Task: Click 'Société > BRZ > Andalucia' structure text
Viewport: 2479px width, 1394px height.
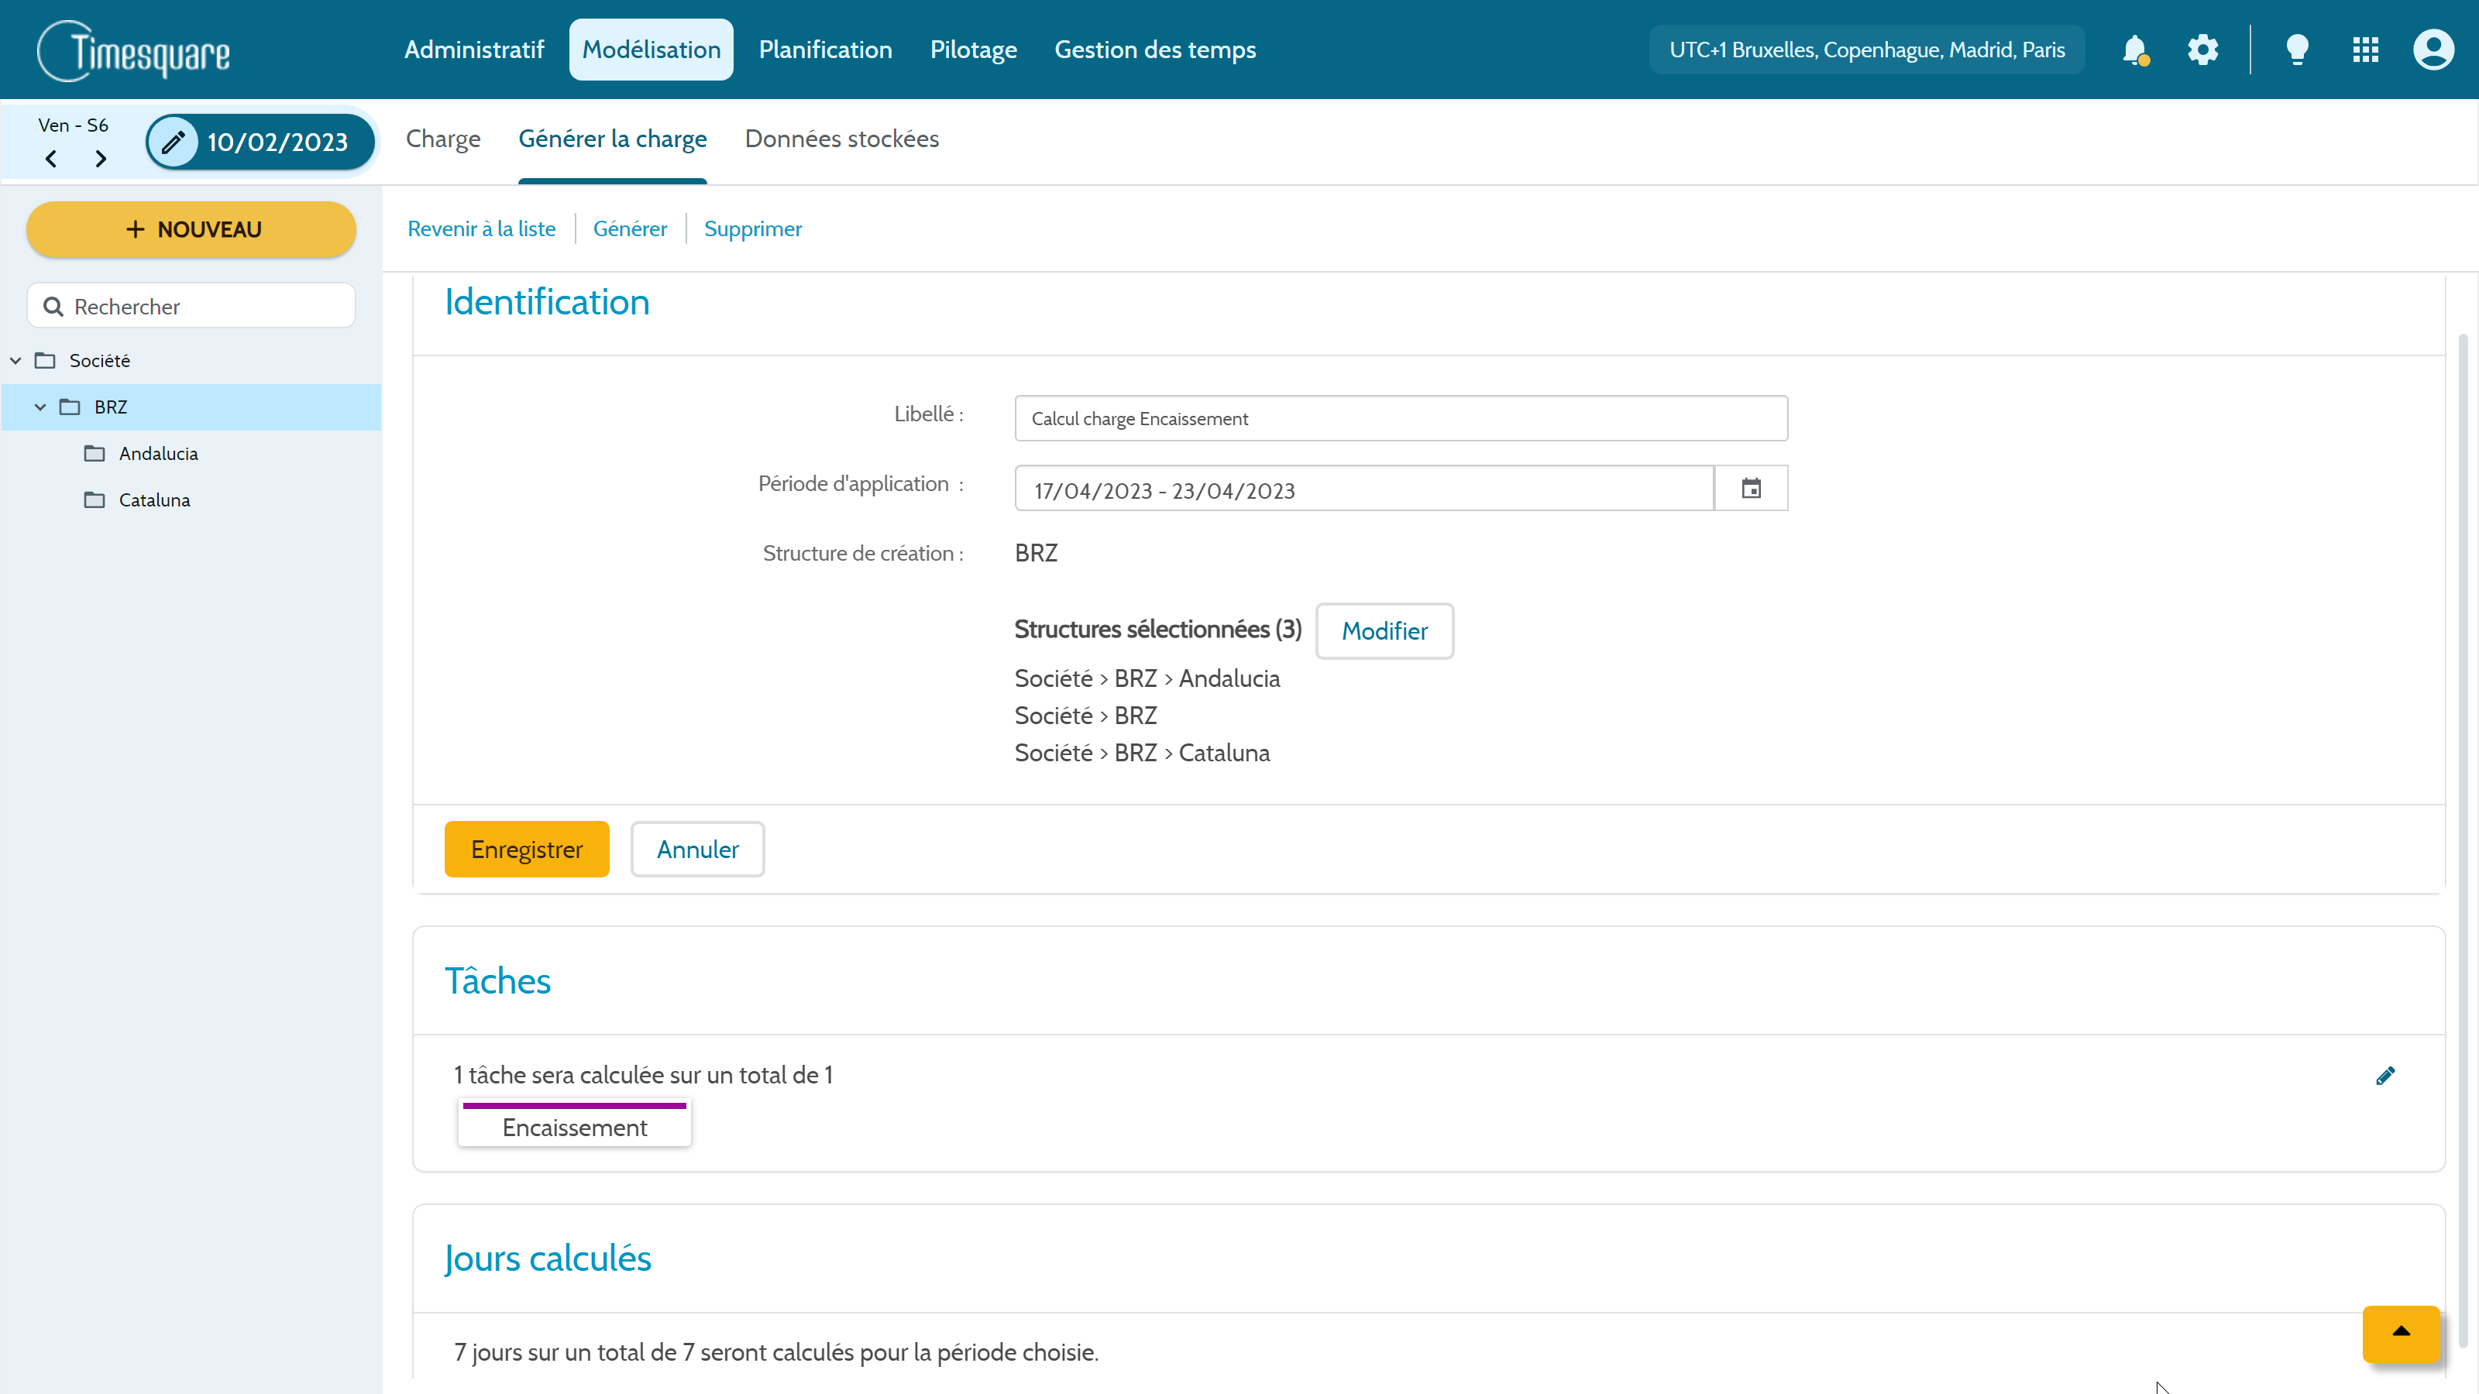Action: [1147, 679]
